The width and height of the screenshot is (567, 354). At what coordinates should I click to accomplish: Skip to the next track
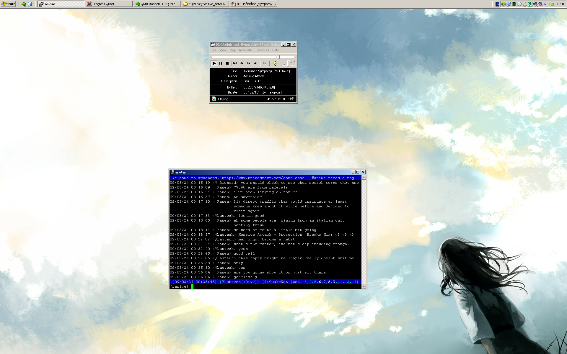click(255, 63)
